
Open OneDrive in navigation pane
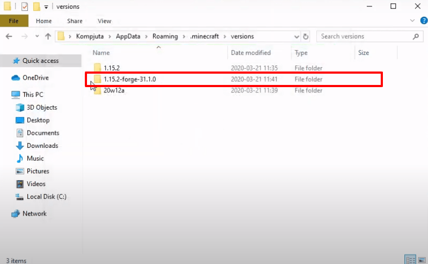pos(35,78)
